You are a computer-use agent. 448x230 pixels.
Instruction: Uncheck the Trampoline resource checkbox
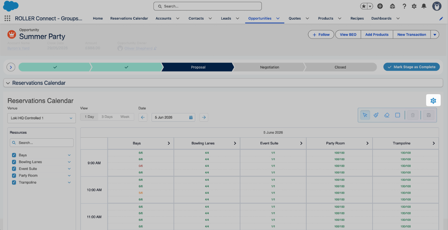[x=14, y=183]
